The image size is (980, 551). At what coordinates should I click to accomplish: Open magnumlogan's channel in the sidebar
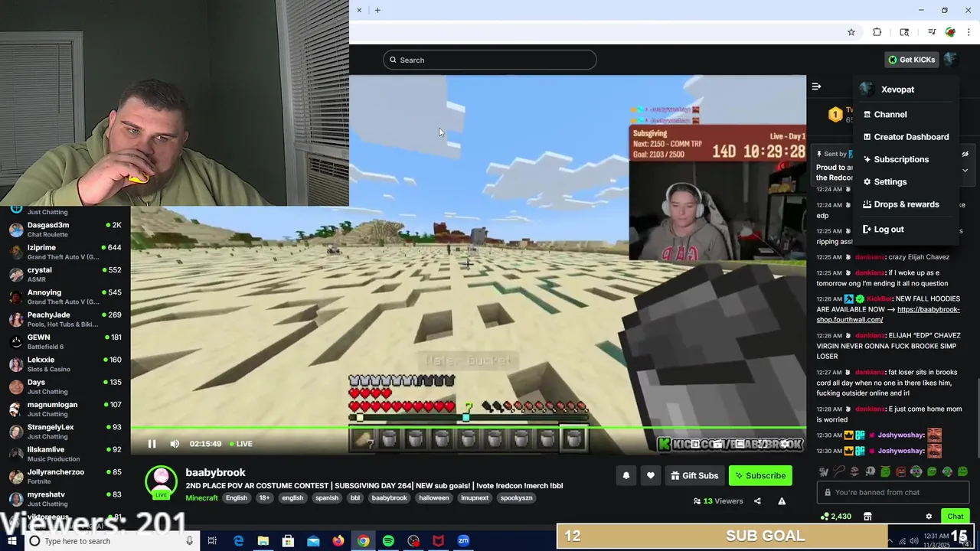(x=65, y=409)
